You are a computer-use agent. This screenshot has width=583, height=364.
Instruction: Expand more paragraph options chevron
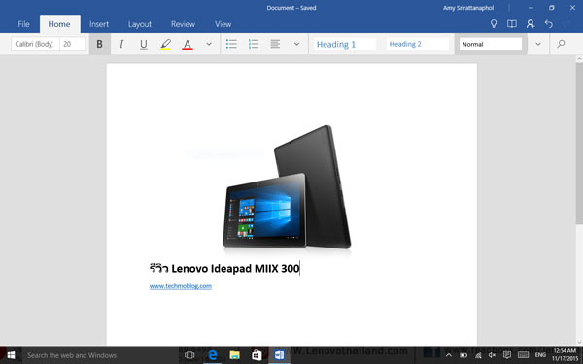[296, 44]
